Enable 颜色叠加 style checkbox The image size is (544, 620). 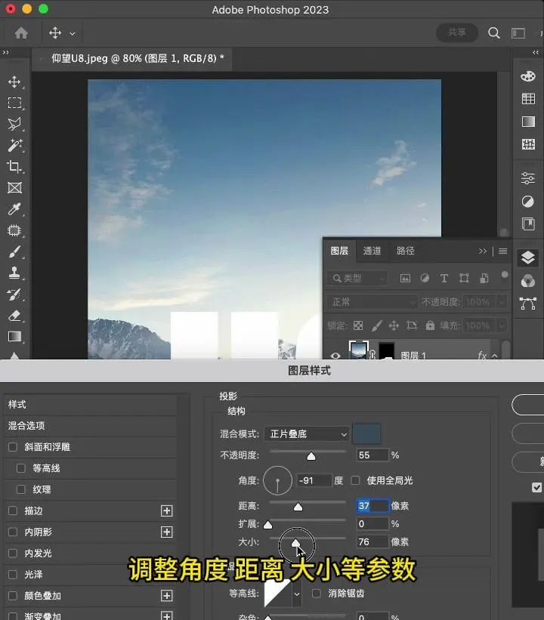coord(13,596)
